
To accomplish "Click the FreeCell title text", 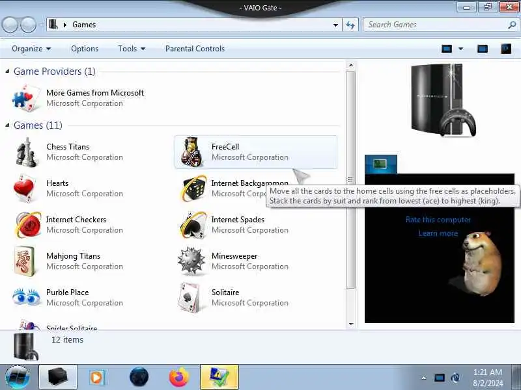I will (225, 147).
